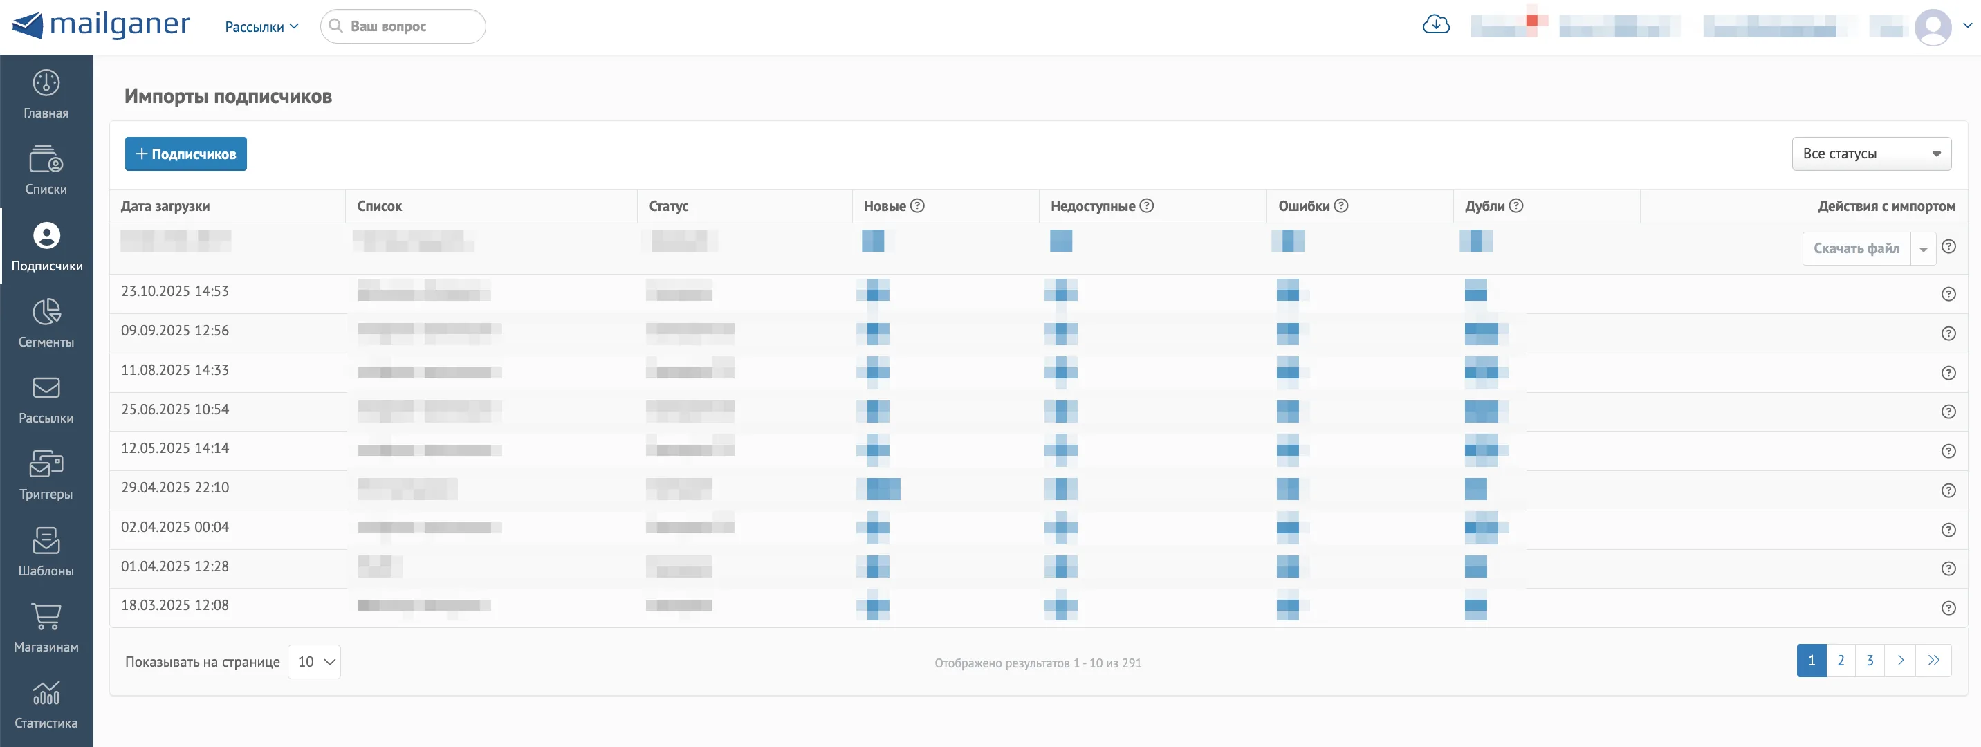
Task: Click the cloud download icon in the header
Action: 1435,26
